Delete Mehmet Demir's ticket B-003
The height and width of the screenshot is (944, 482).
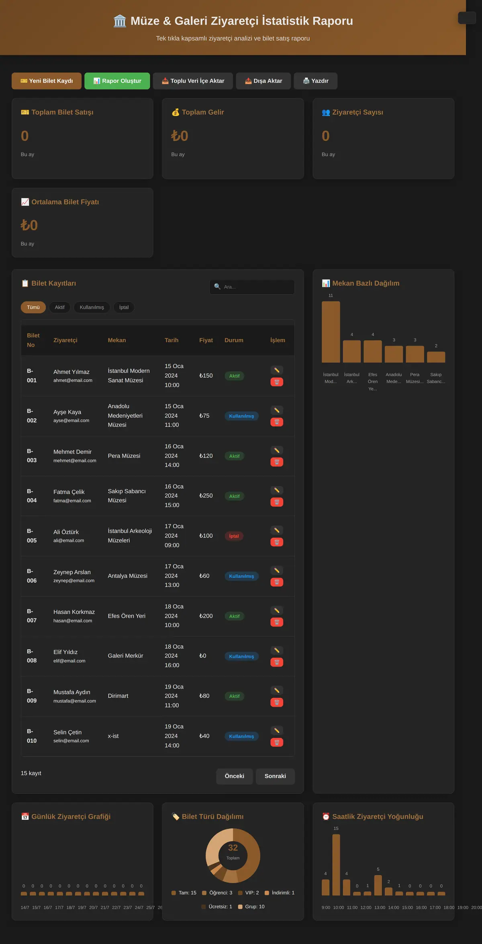pos(277,462)
